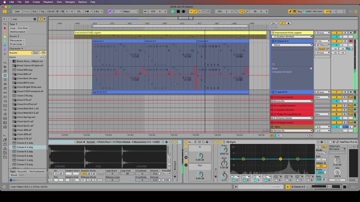
Task: Clear the browser search field
Action: click(35, 19)
